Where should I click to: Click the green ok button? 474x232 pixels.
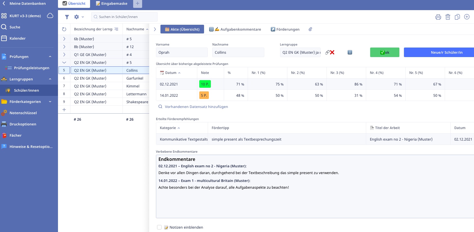(x=384, y=52)
